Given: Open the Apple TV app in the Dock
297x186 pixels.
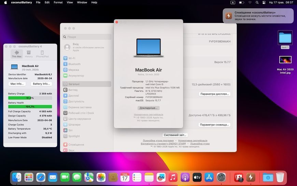Looking at the screenshot, I should (197, 178).
